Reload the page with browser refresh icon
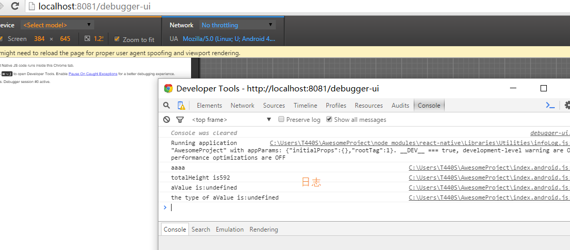The image size is (570, 250). click(15, 6)
